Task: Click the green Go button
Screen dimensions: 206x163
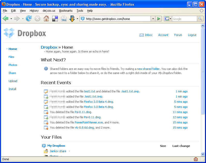Action: [159, 19]
